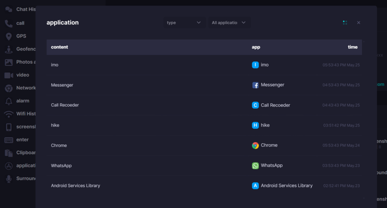Click the Photos picture icon
Screen dimensions: 387x208
click(9, 62)
